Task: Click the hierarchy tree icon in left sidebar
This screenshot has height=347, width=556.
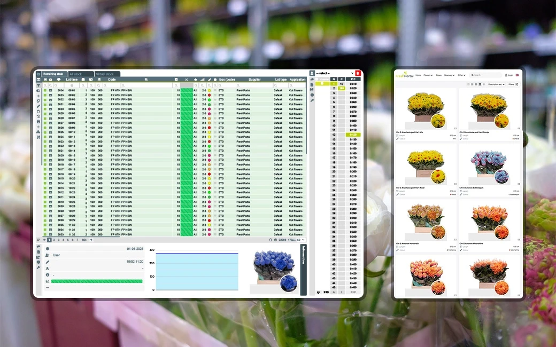Action: (38, 132)
